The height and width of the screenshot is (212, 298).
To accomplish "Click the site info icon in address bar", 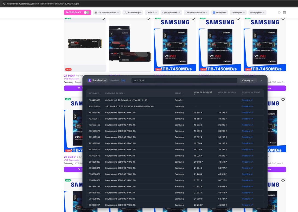I will [4, 4].
